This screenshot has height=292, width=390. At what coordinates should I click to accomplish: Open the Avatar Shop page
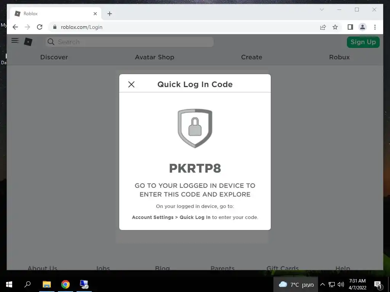[155, 57]
